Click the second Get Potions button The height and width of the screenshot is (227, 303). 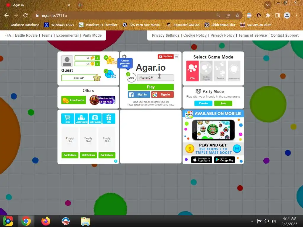[88, 155]
